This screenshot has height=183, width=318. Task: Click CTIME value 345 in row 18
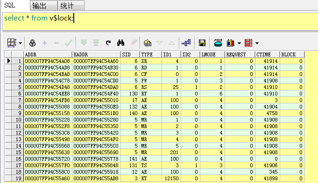(x=267, y=172)
